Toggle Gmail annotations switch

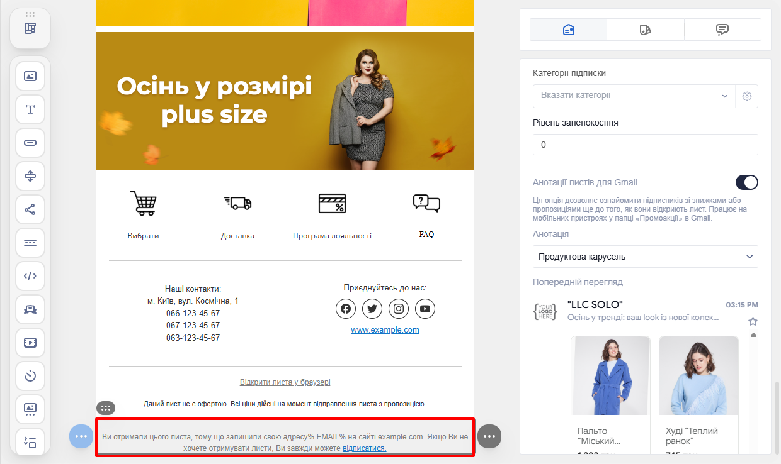pyautogui.click(x=747, y=182)
